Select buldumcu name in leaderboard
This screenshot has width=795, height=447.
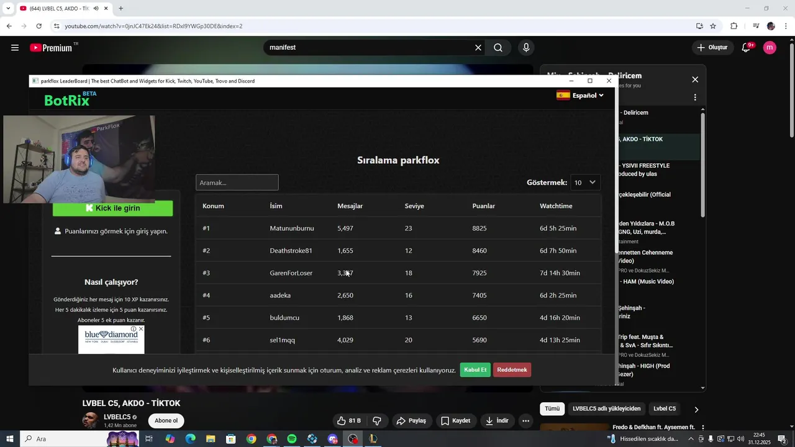[284, 318]
